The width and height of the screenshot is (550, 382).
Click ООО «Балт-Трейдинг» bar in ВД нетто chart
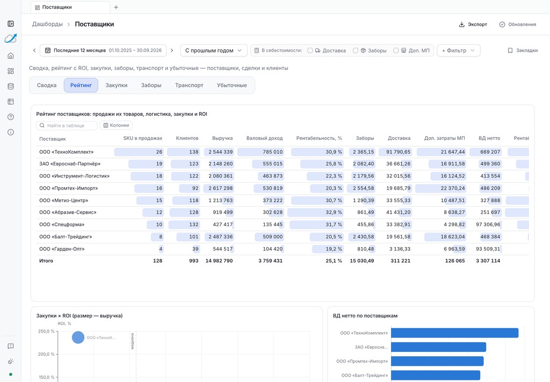(x=435, y=375)
